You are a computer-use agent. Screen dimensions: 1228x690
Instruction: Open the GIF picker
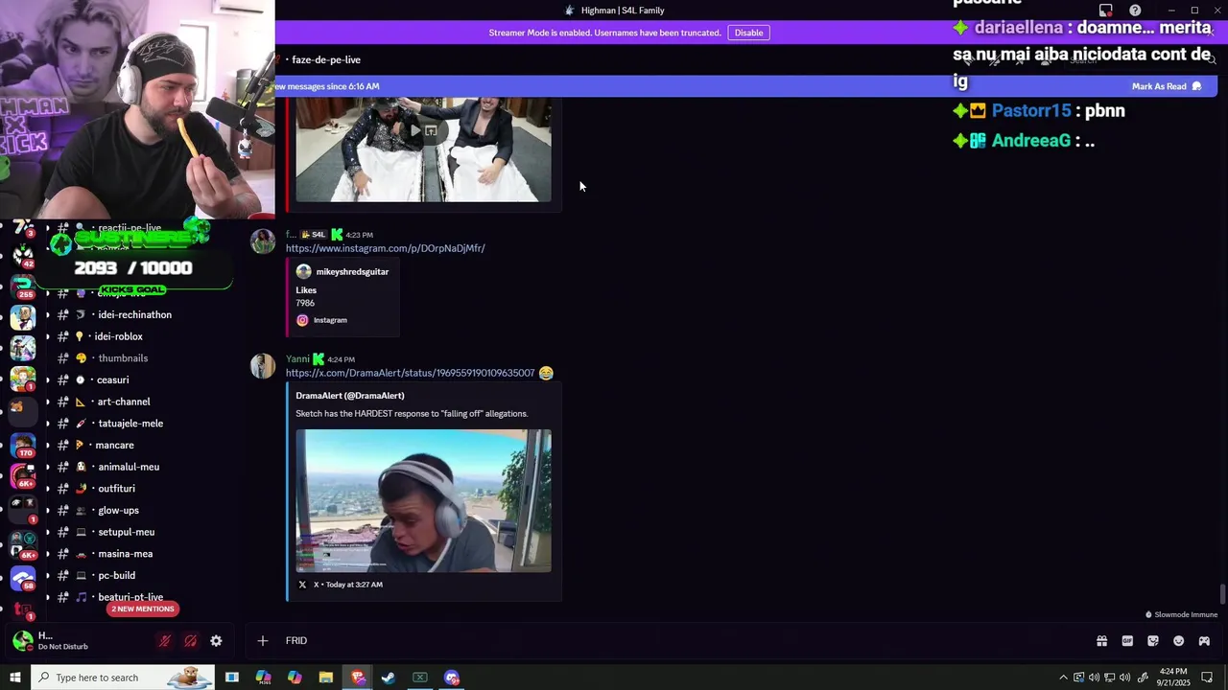[1127, 641]
